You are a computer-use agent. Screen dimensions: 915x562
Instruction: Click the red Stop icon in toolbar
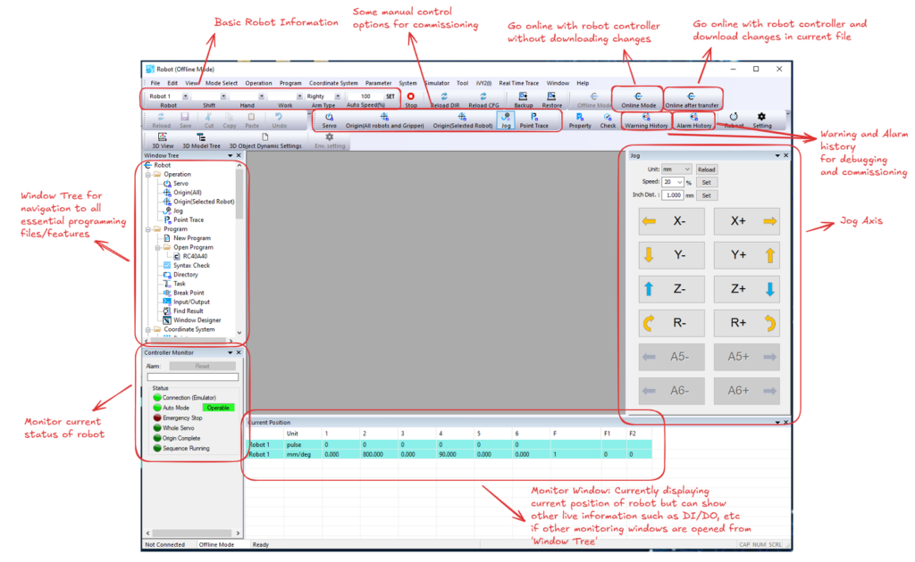coord(411,97)
